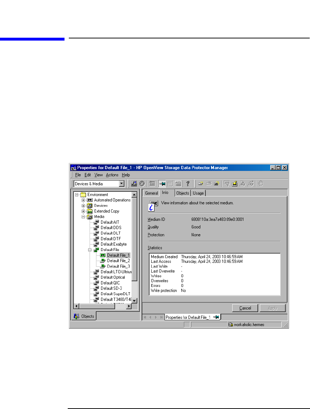Click the toolbar icon left of the hand
This screenshot has height=409, width=310.
251,183
